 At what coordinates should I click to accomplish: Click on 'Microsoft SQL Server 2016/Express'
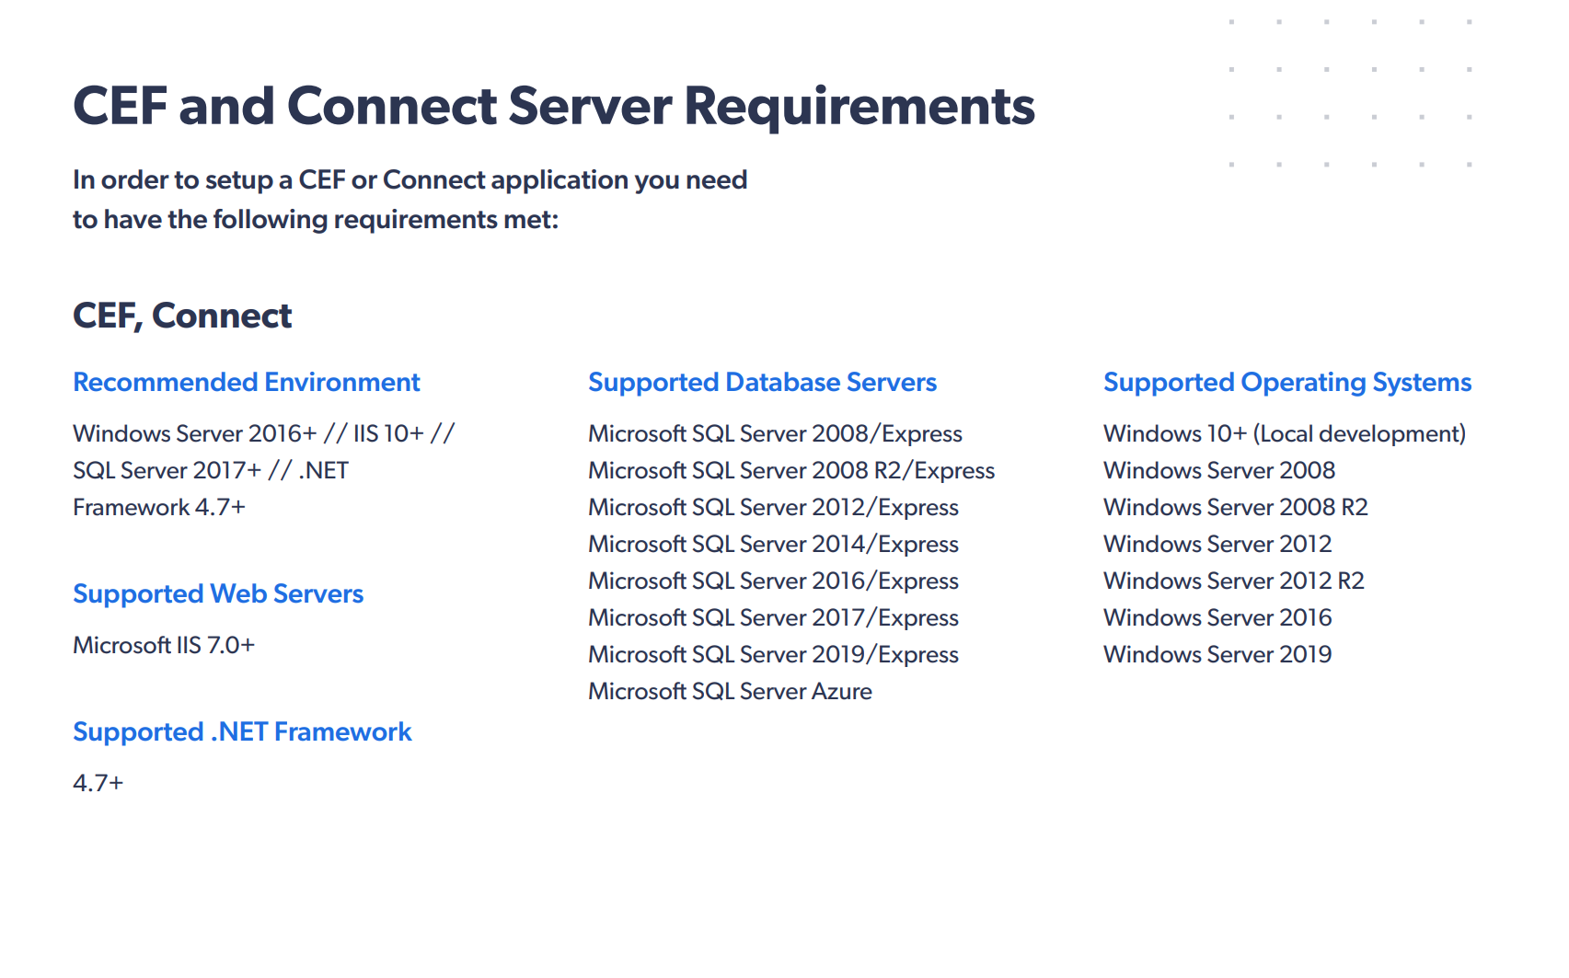(773, 581)
